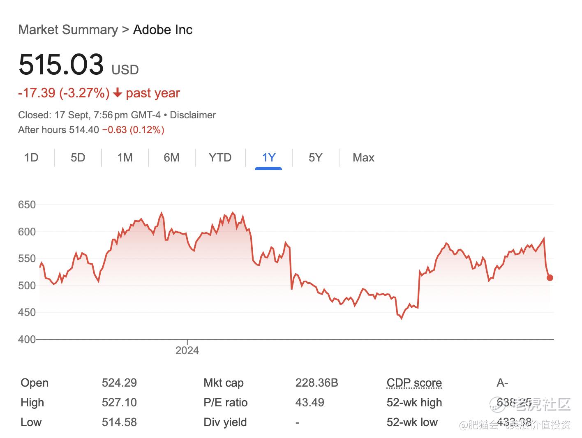This screenshot has width=582, height=438.
Task: Open the Disclaimer link
Action: click(193, 115)
